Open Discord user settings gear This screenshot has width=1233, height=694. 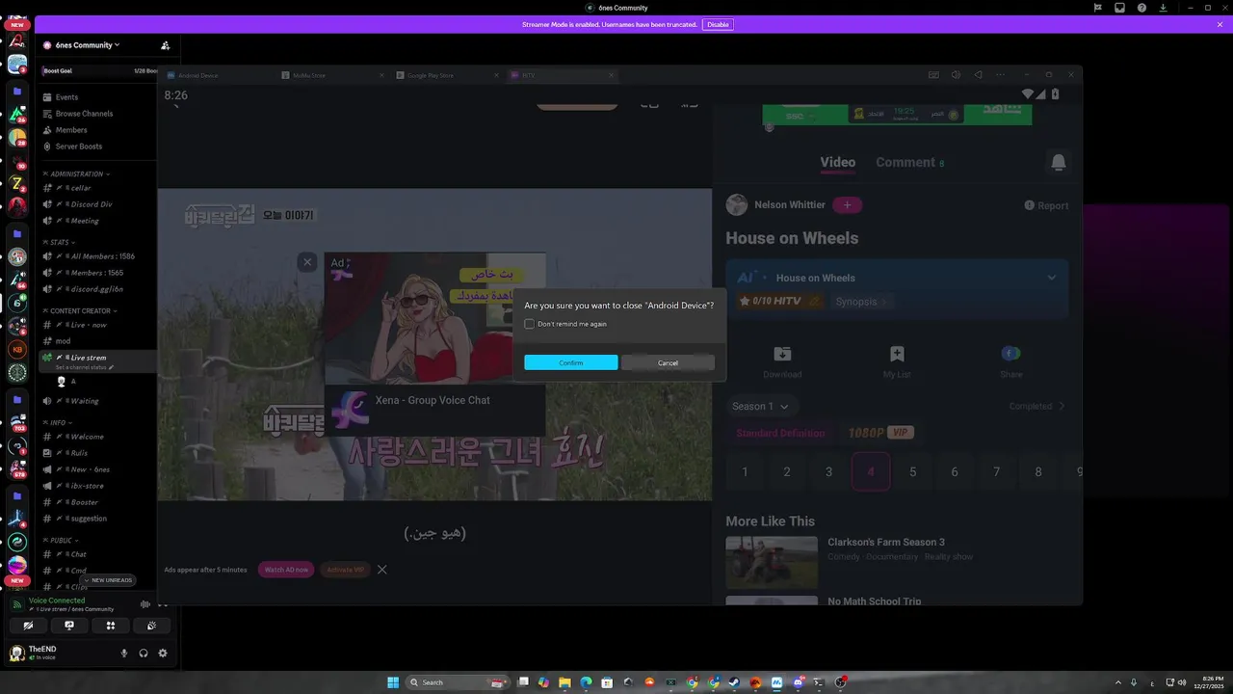click(x=163, y=654)
